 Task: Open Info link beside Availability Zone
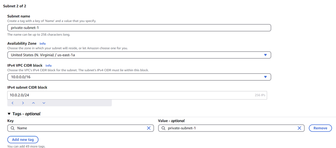(42, 44)
